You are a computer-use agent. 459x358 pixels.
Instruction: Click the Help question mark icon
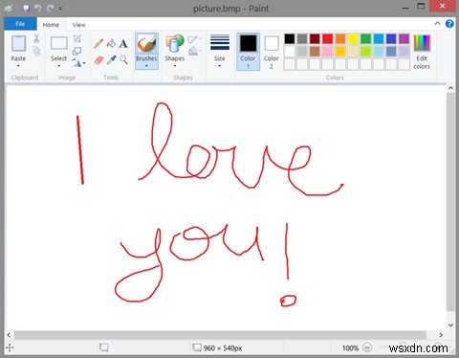[449, 24]
